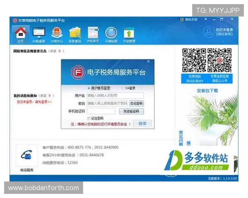This screenshot has height=198, width=248.
Task: Click the 手机验证码 input box
Action: (x=101, y=111)
